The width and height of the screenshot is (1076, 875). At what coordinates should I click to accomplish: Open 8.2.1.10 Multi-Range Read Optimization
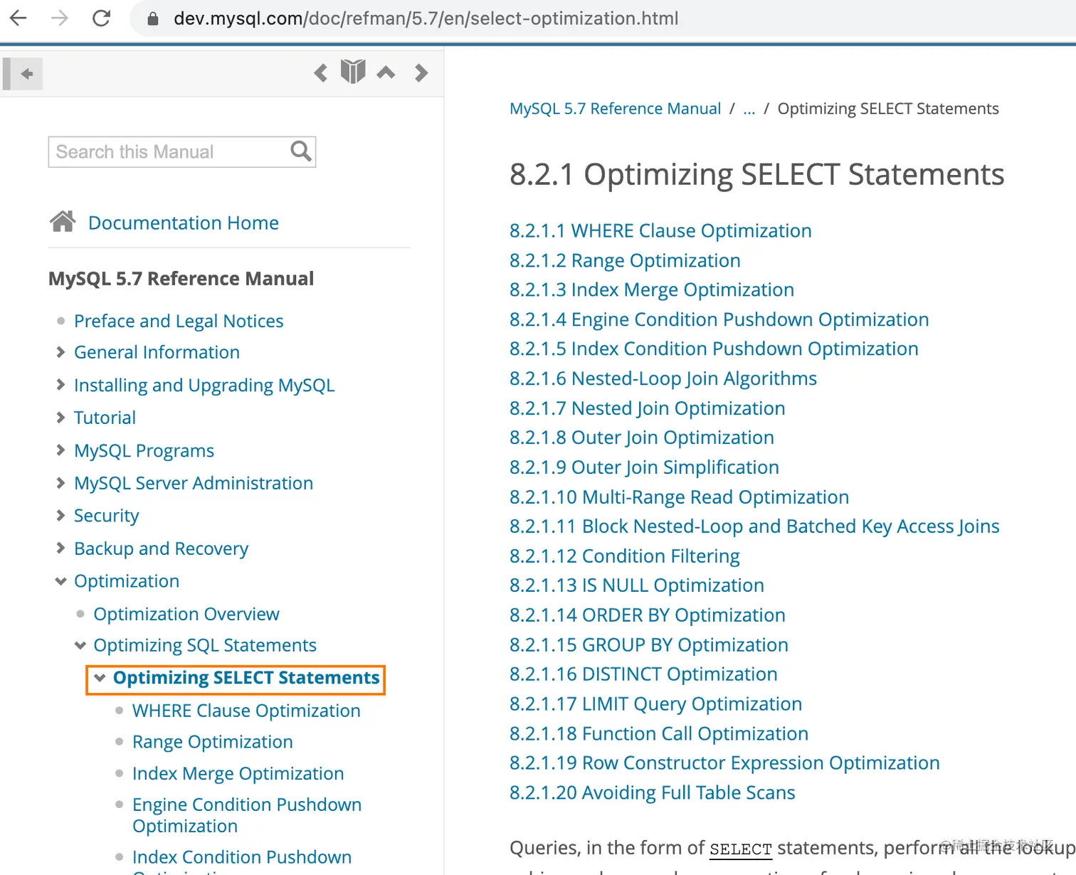[680, 497]
